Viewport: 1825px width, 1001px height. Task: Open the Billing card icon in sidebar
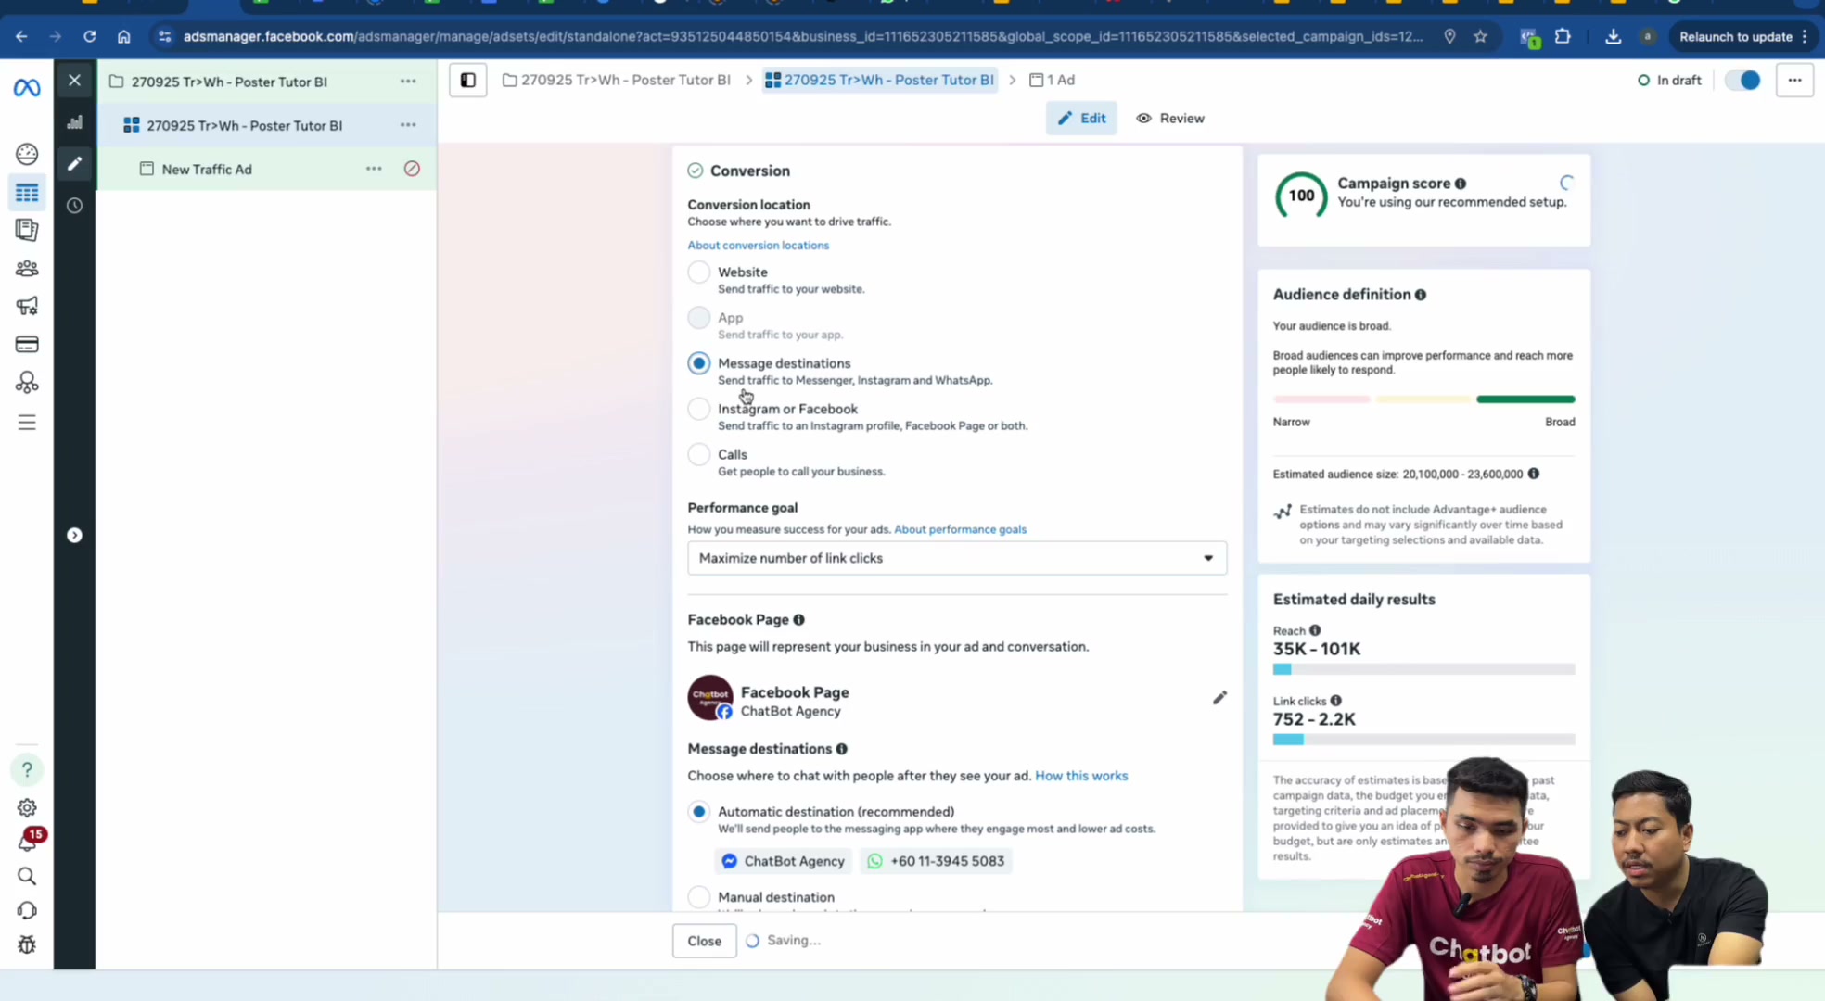27,345
